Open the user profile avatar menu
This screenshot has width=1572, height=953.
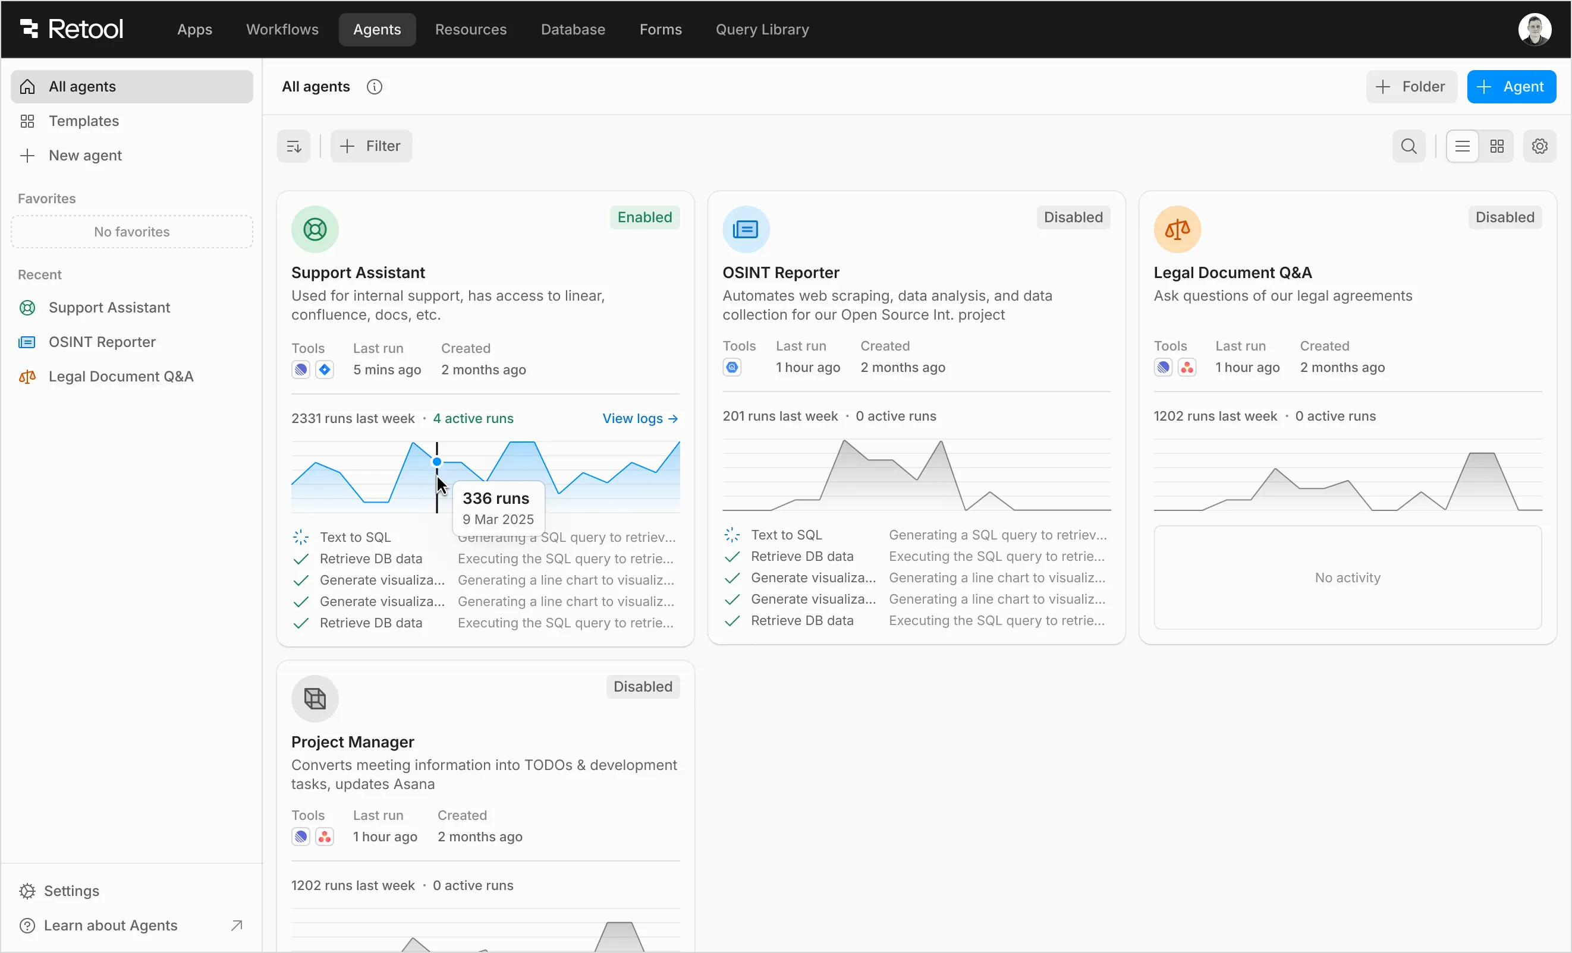(x=1535, y=28)
